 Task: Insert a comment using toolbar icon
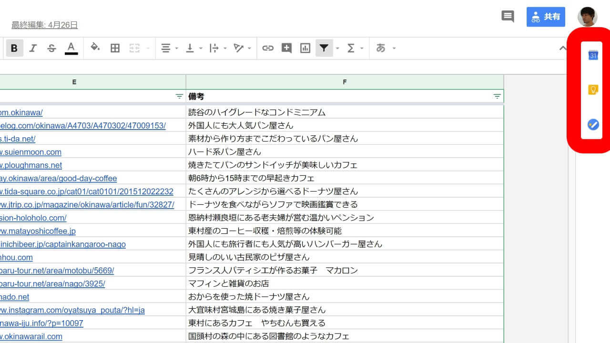coord(286,48)
